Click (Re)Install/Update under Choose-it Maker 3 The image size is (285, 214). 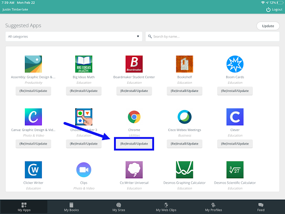[x=84, y=144]
